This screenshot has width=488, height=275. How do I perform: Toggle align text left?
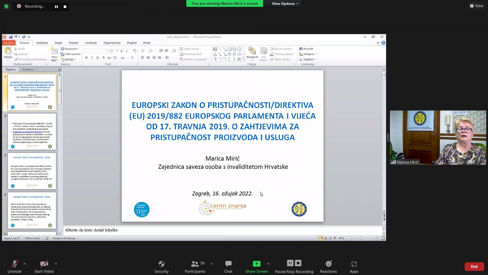tap(142, 57)
